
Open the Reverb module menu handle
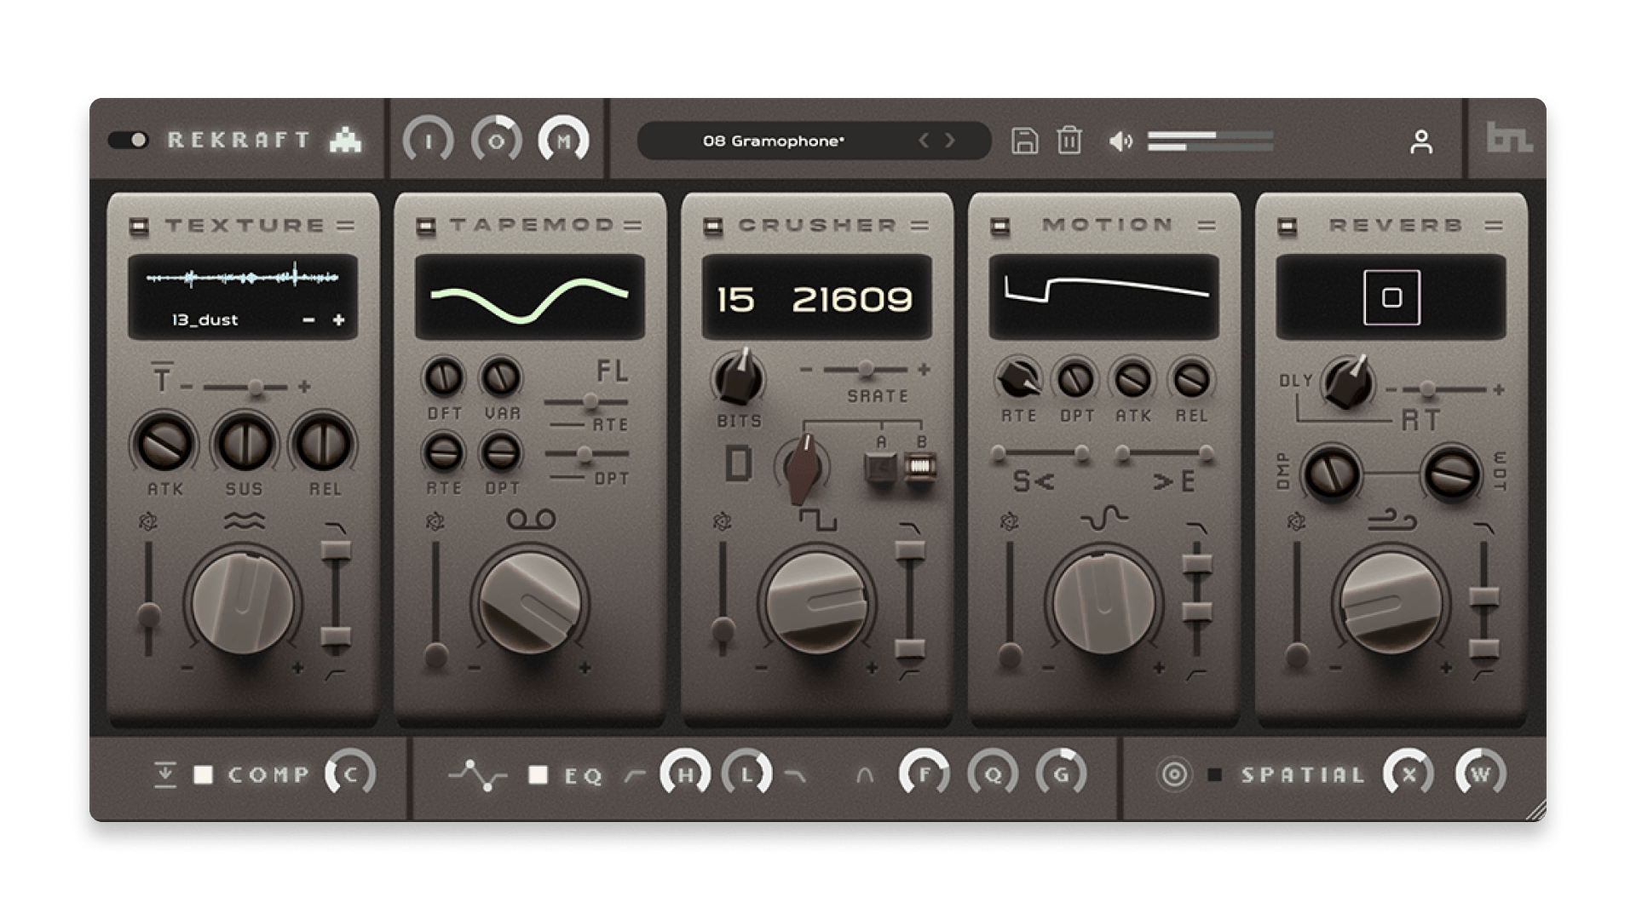[x=1494, y=226]
